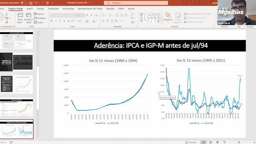Open the Ajuda tab
Viewport: 256px width, 144px height.
(x=131, y=9)
